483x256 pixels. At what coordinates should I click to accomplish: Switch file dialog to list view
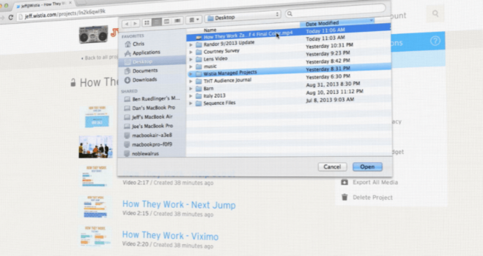tap(156, 22)
